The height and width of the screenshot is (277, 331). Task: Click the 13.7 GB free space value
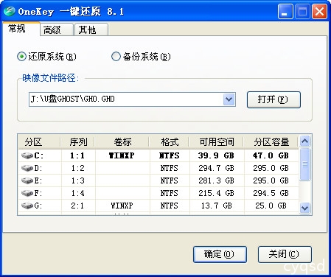[x=216, y=206]
